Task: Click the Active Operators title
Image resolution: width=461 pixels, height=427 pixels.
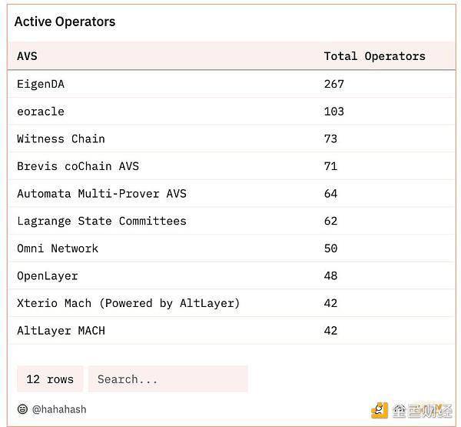Action: point(65,22)
